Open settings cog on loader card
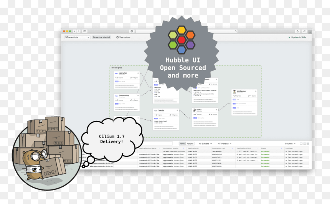330x204 pixels. tap(177, 110)
